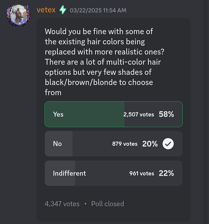Viewport: 209px width, 224px height.
Task: Select the Yes poll option
Action: pos(113,114)
